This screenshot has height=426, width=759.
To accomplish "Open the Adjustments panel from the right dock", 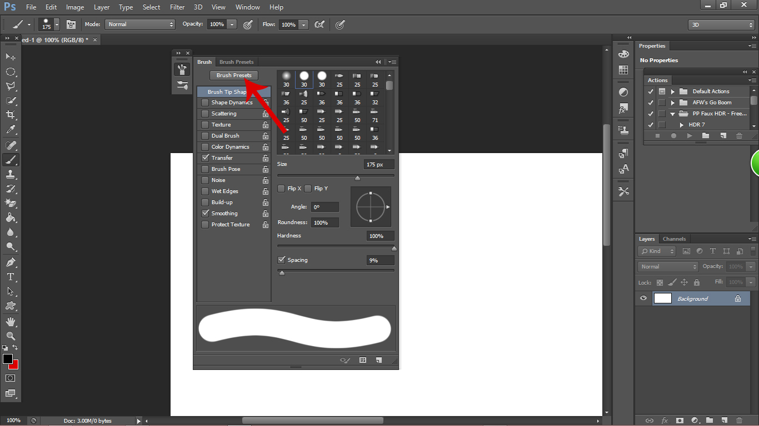I will (623, 92).
